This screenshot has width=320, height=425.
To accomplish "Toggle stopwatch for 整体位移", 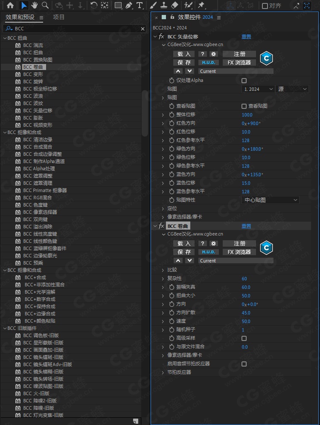I will coord(172,115).
